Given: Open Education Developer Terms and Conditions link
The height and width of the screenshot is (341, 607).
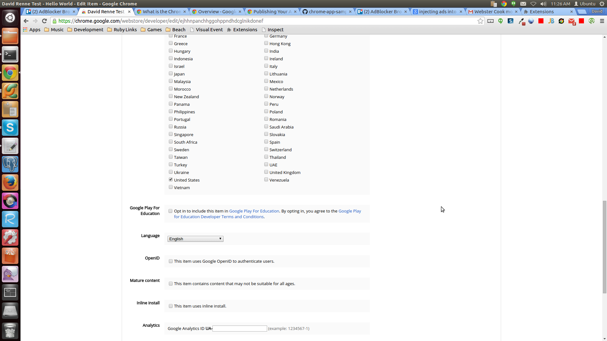Looking at the screenshot, I should click(x=267, y=214).
